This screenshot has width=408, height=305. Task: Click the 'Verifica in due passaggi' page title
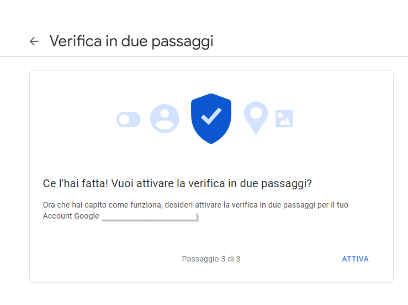coord(131,41)
